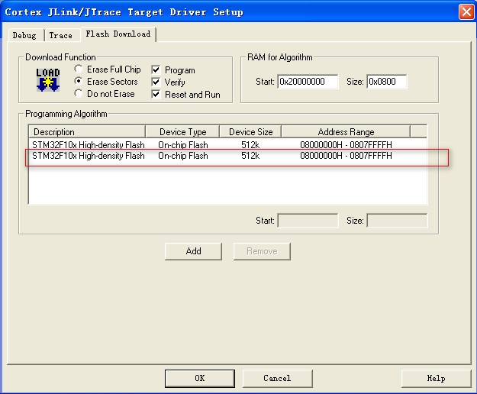Select Erase Sectors radio button

pyautogui.click(x=79, y=82)
